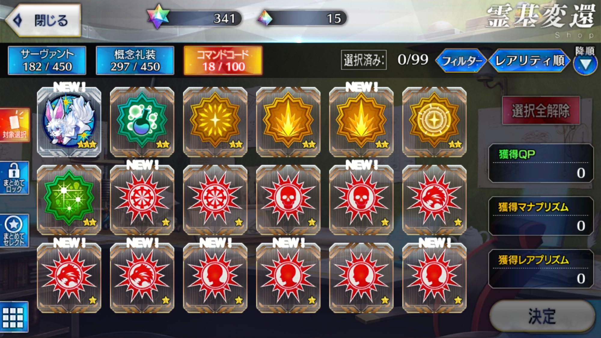
Task: Open the フィルター filter options
Action: click(461, 61)
